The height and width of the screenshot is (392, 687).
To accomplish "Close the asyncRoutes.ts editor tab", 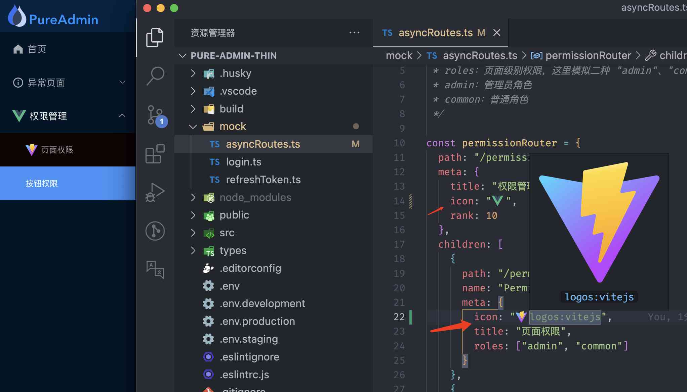I will [497, 33].
